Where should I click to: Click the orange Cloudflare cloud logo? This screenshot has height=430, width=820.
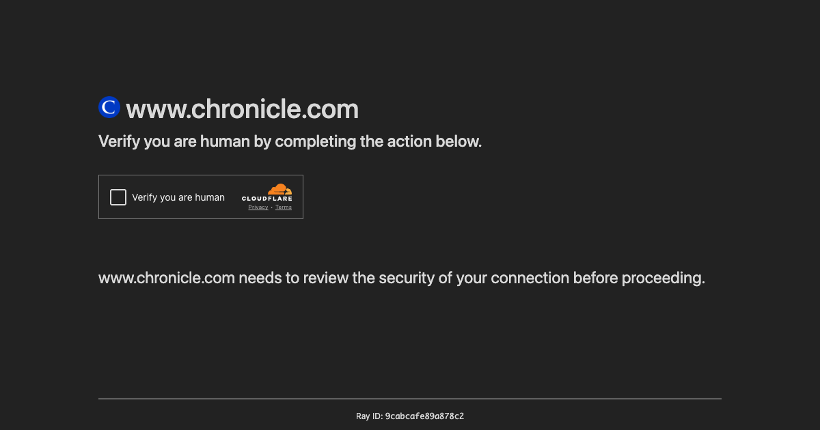click(x=279, y=189)
